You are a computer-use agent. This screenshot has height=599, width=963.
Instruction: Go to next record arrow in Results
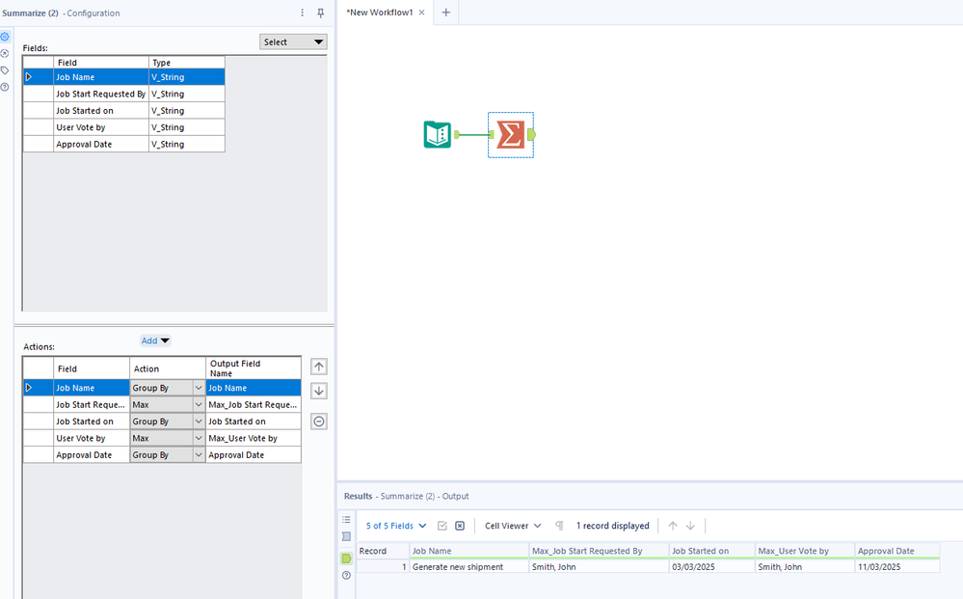690,526
